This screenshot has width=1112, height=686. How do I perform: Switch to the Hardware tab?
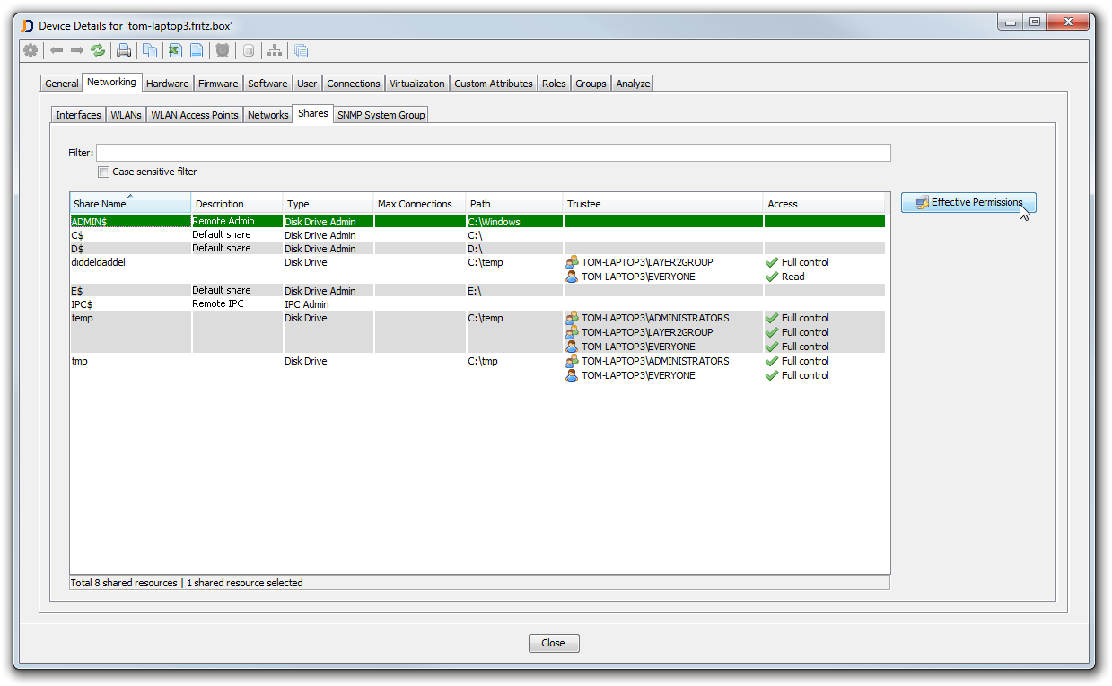coord(167,83)
